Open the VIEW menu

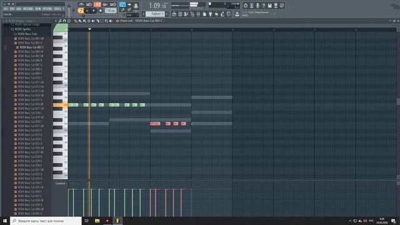38,9
